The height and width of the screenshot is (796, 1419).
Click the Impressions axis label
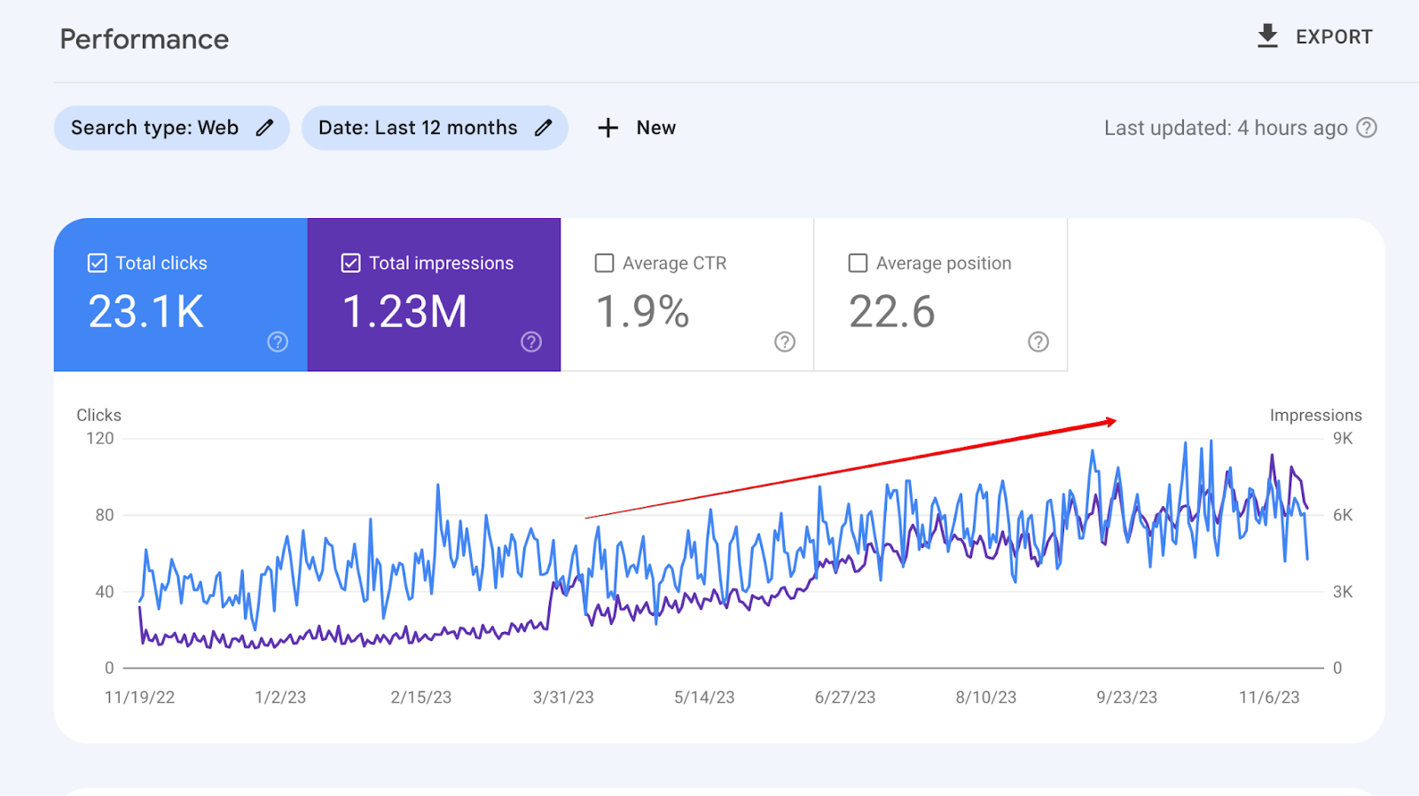click(1315, 415)
